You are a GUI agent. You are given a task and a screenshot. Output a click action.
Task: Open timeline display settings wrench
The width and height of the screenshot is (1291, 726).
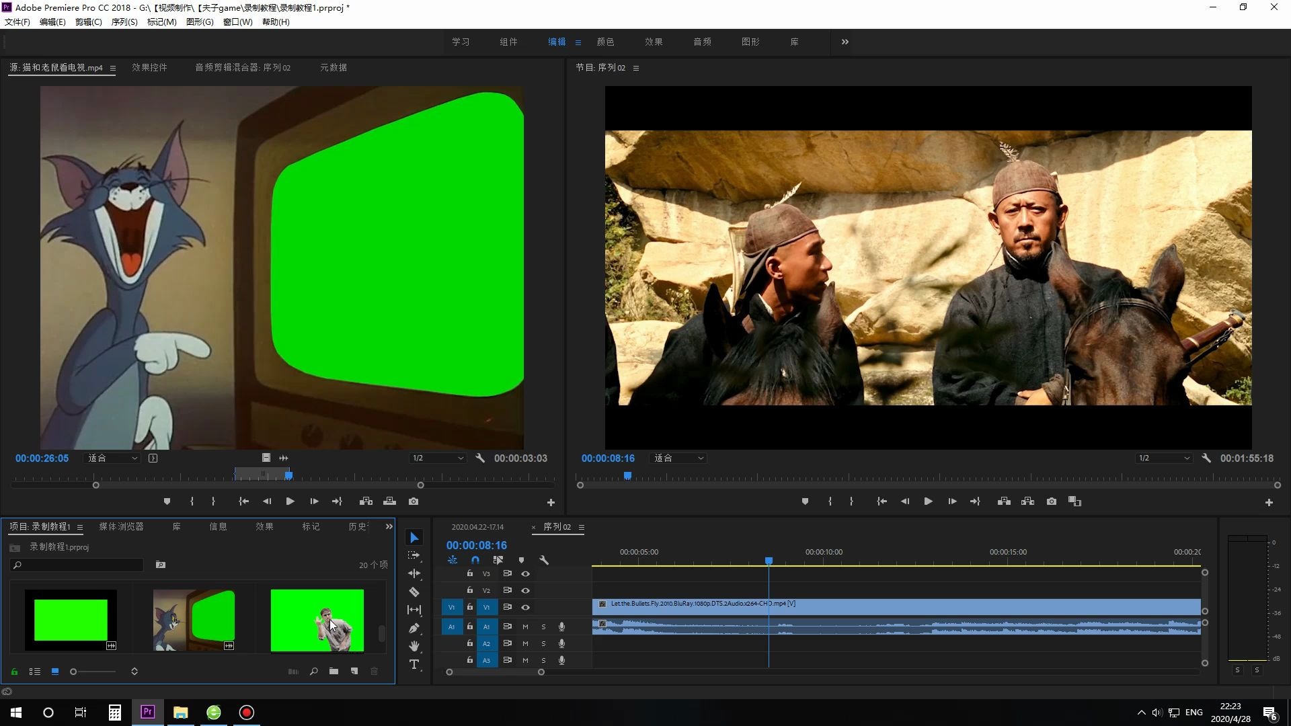(544, 560)
